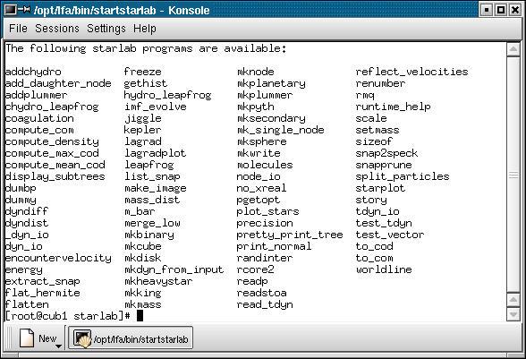The width and height of the screenshot is (526, 359).
Task: Click the scrollbar up arrow at the top
Action: click(513, 50)
